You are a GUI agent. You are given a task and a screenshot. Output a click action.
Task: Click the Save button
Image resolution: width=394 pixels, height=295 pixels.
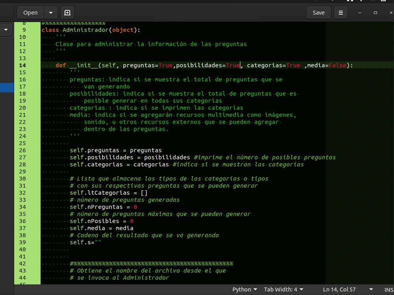[319, 13]
